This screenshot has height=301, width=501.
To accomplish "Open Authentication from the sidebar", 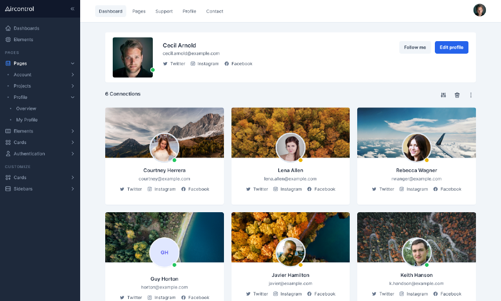I will (x=30, y=154).
